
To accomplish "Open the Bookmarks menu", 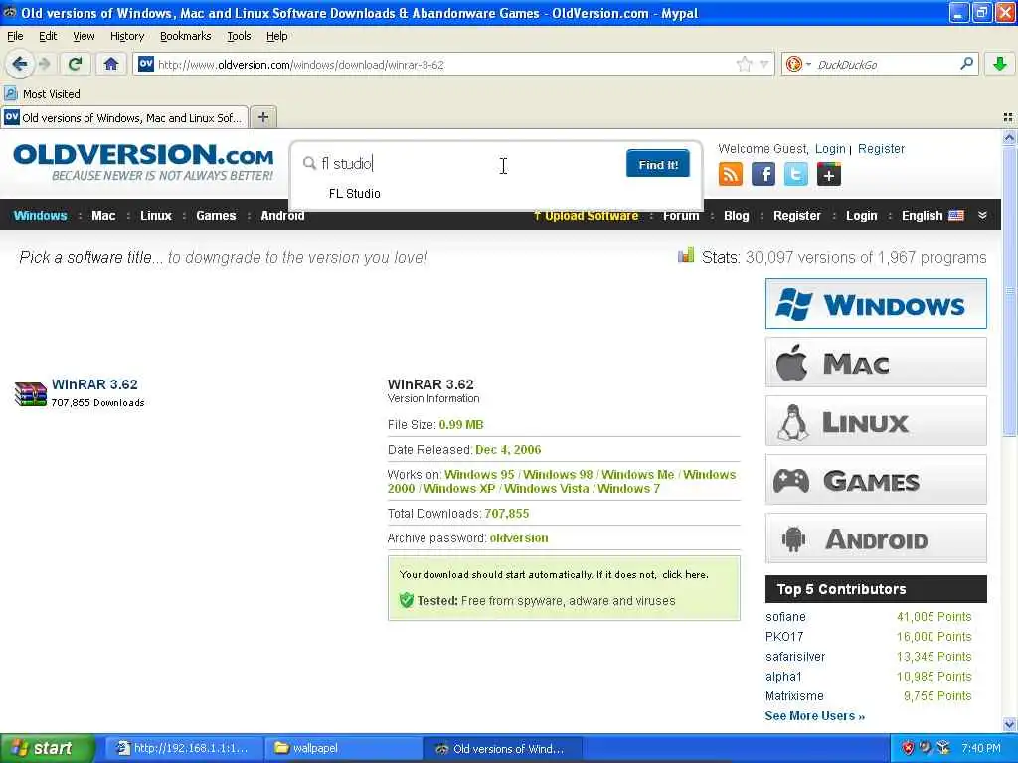I will coord(185,36).
